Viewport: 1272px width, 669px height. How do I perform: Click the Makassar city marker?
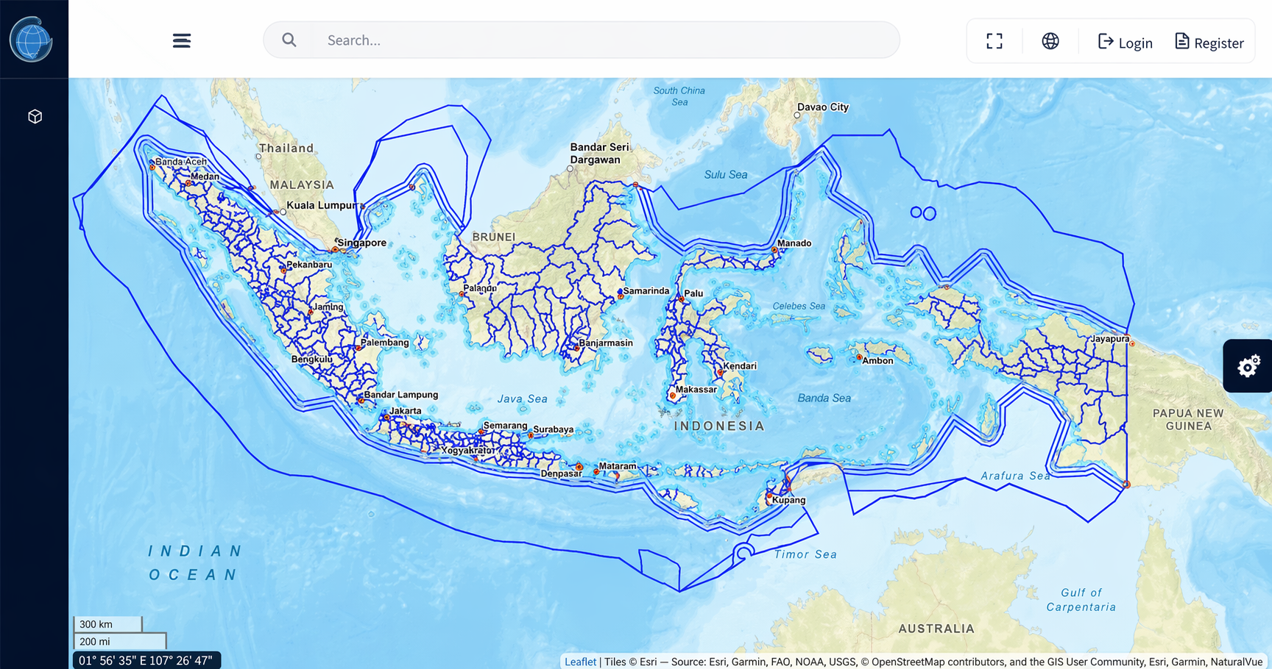673,396
